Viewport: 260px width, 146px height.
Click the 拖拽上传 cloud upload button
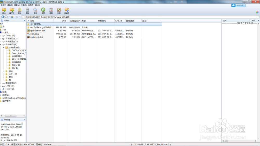click(238, 5)
